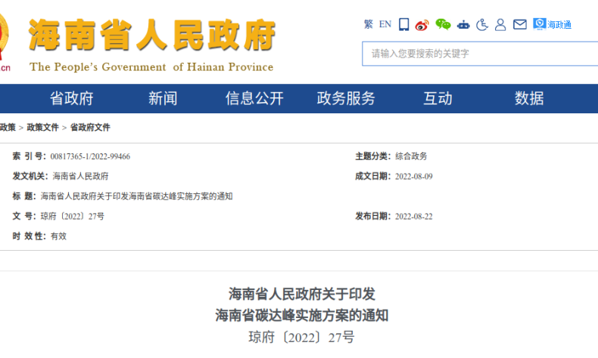
Task: Click written date 2022-08-09
Action: point(414,177)
